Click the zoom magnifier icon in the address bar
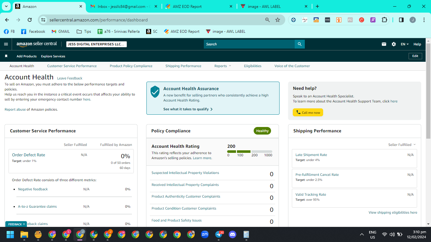The width and height of the screenshot is (431, 242). [x=268, y=20]
